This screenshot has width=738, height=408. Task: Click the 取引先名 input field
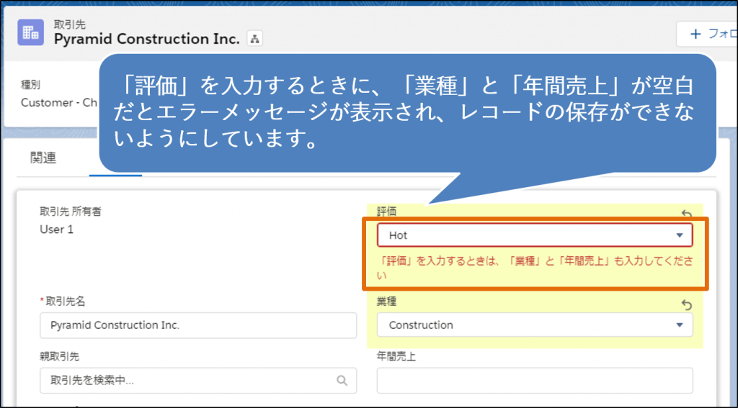198,325
